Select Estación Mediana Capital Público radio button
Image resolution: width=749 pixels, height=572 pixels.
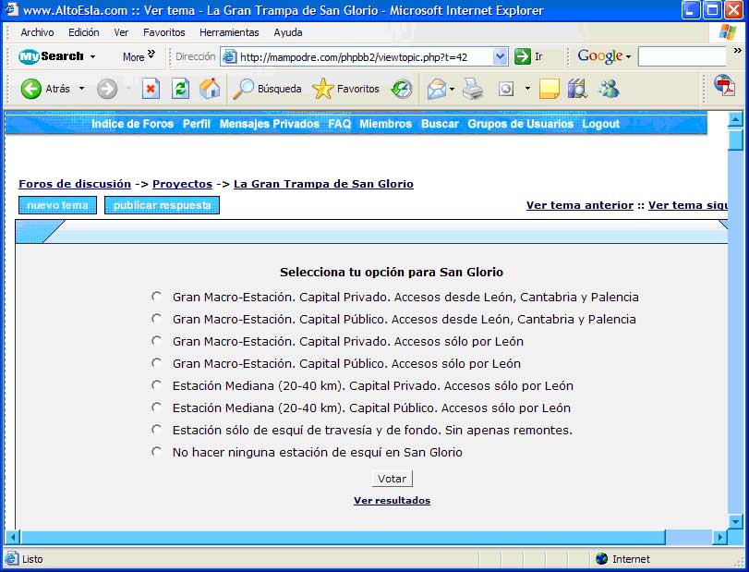[x=157, y=408]
